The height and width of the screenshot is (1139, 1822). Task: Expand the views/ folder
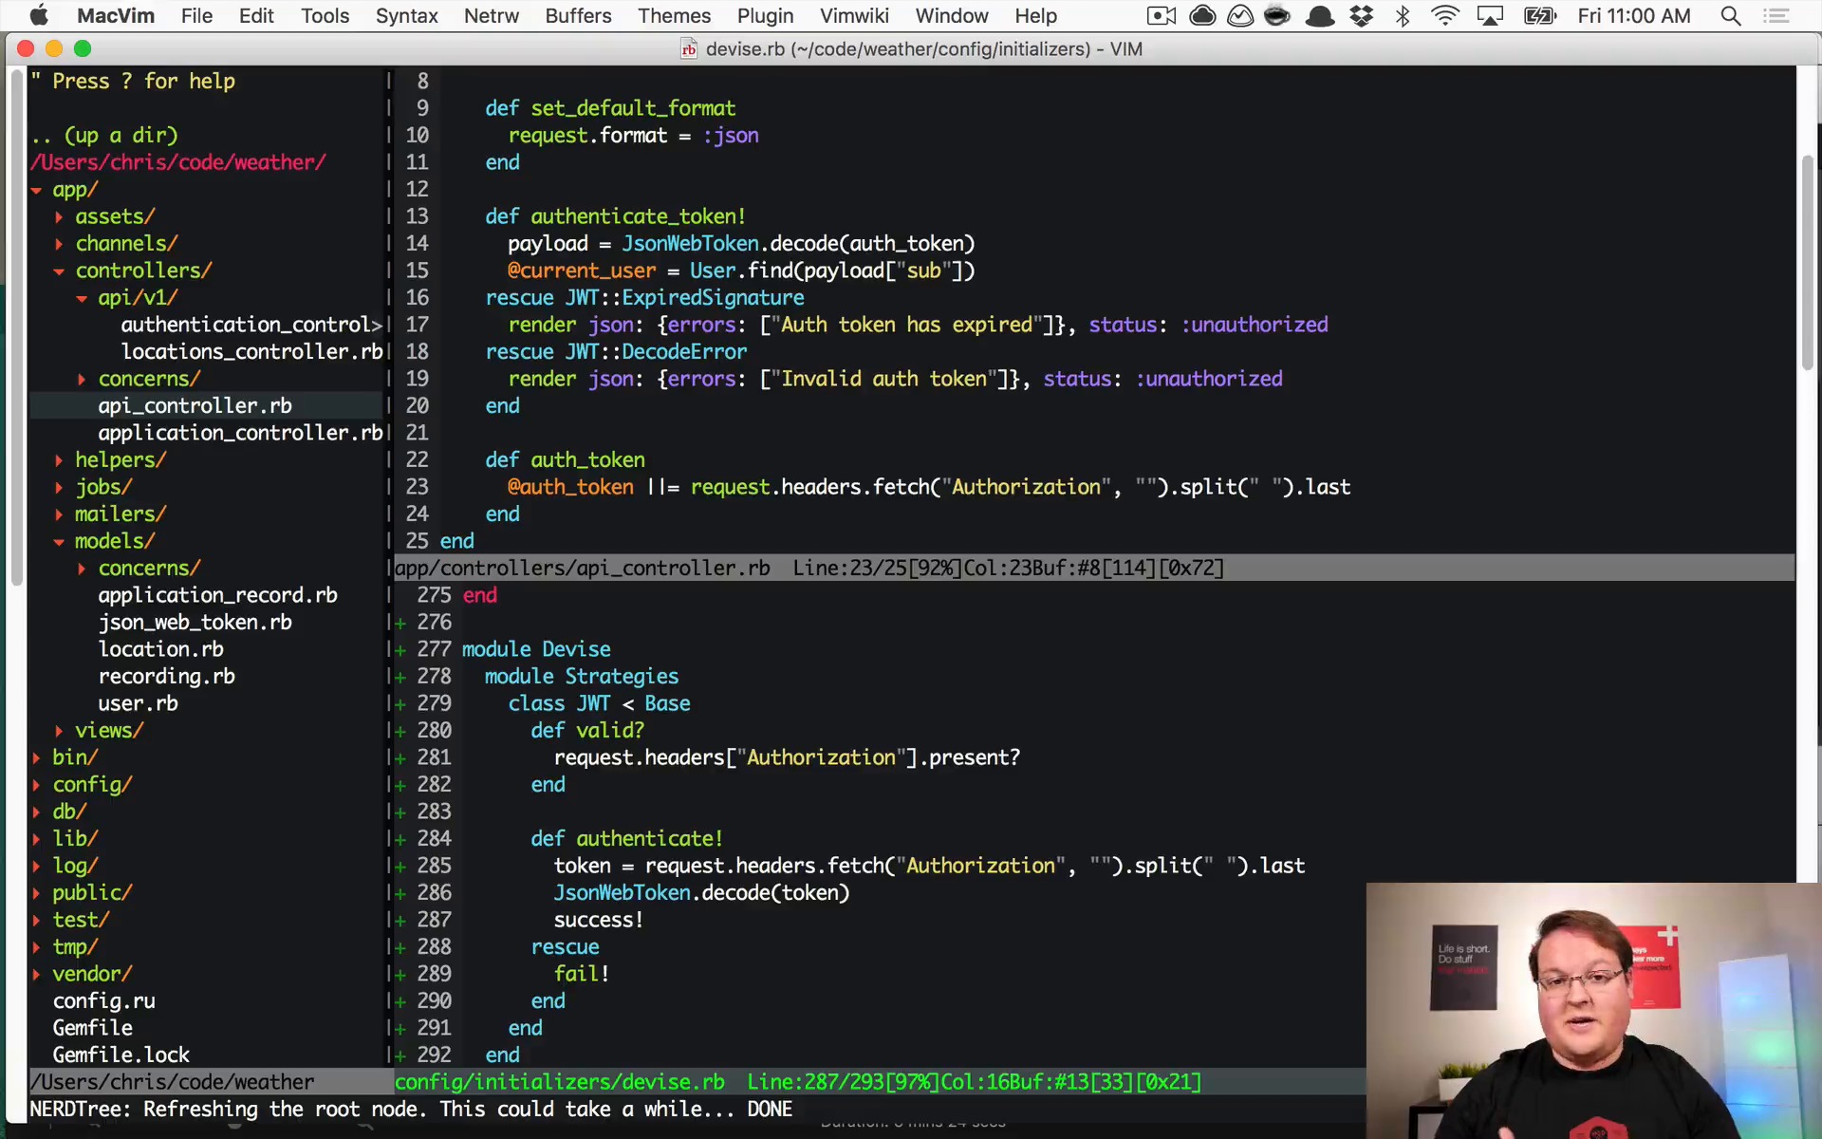coord(59,731)
